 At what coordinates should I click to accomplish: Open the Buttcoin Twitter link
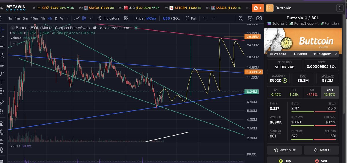coord(300,54)
